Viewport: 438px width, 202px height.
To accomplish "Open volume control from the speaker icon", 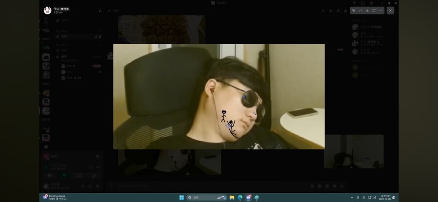I will (x=374, y=198).
